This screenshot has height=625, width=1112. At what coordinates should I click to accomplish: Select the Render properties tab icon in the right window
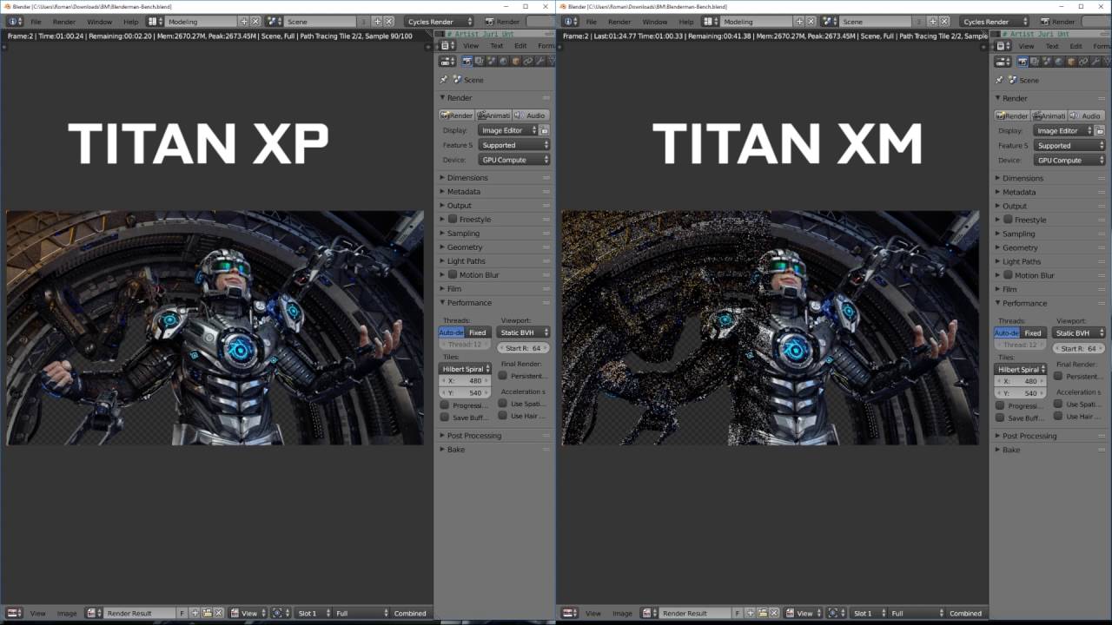1023,62
